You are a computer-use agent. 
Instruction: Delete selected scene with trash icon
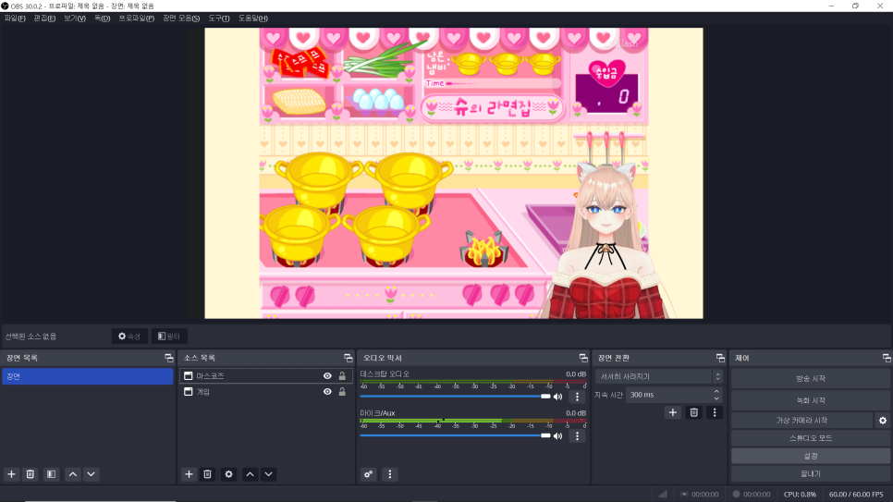[31, 474]
